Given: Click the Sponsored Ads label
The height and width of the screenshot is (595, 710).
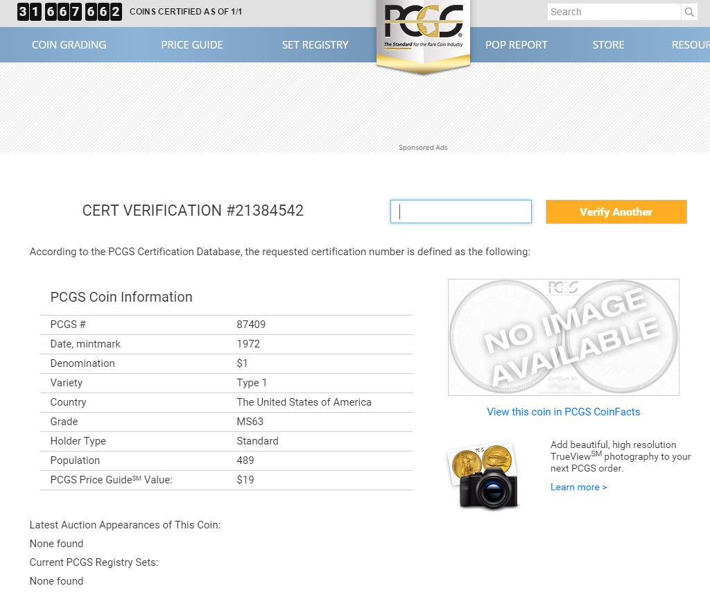Looking at the screenshot, I should pyautogui.click(x=423, y=148).
